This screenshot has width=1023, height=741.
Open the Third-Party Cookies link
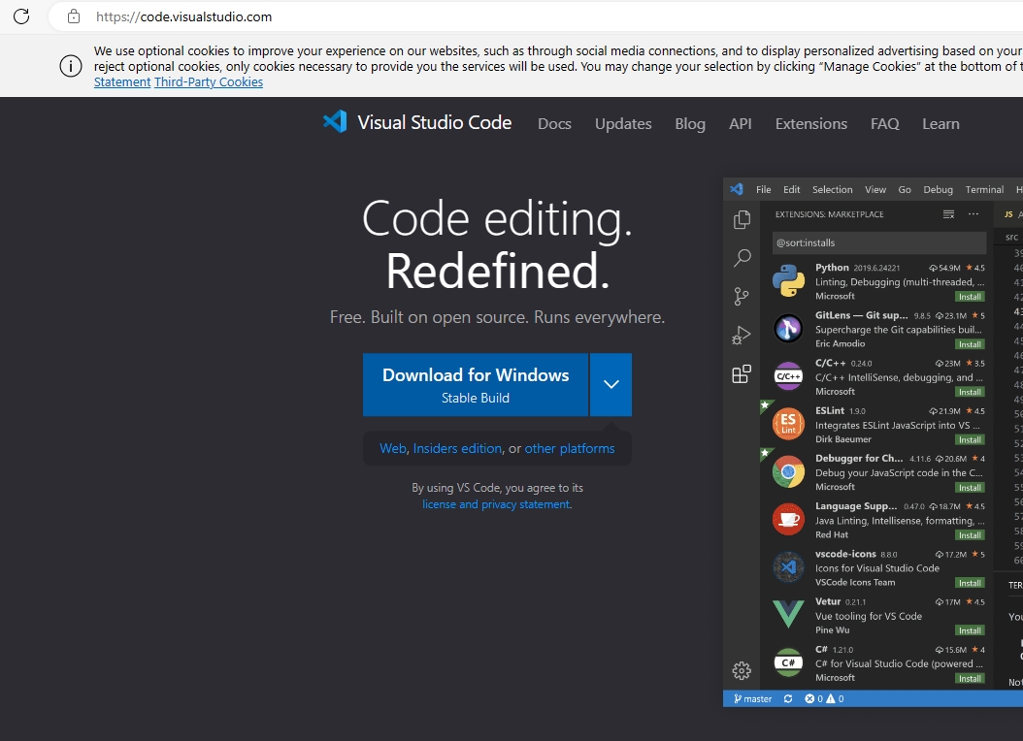pyautogui.click(x=209, y=82)
